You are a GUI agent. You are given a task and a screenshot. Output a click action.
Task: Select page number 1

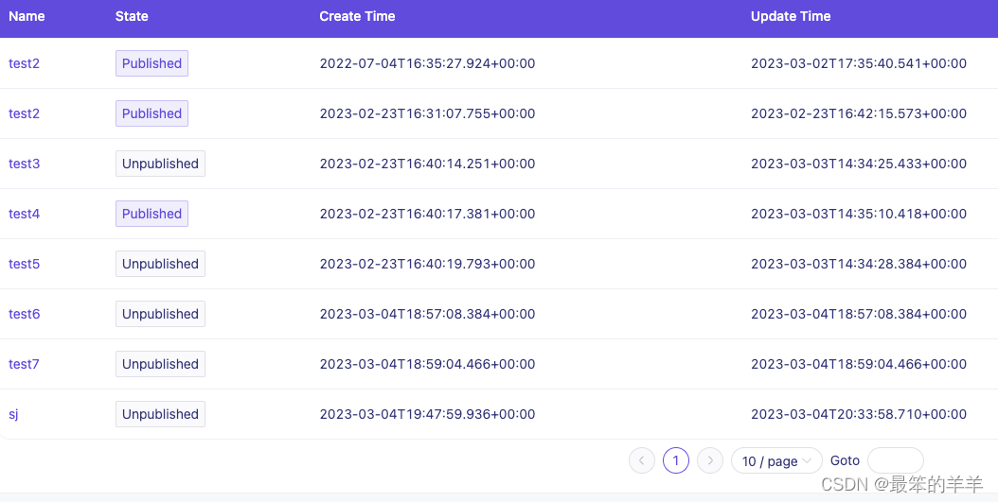[676, 460]
